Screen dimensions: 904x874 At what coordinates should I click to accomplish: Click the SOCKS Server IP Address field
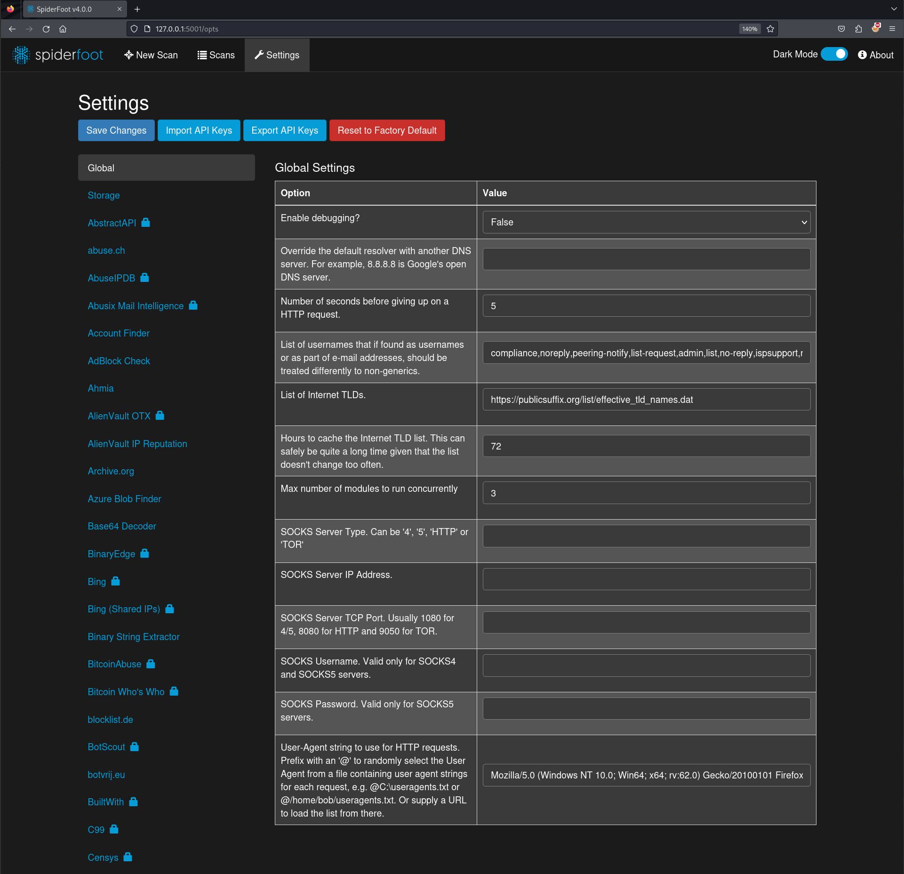click(647, 579)
